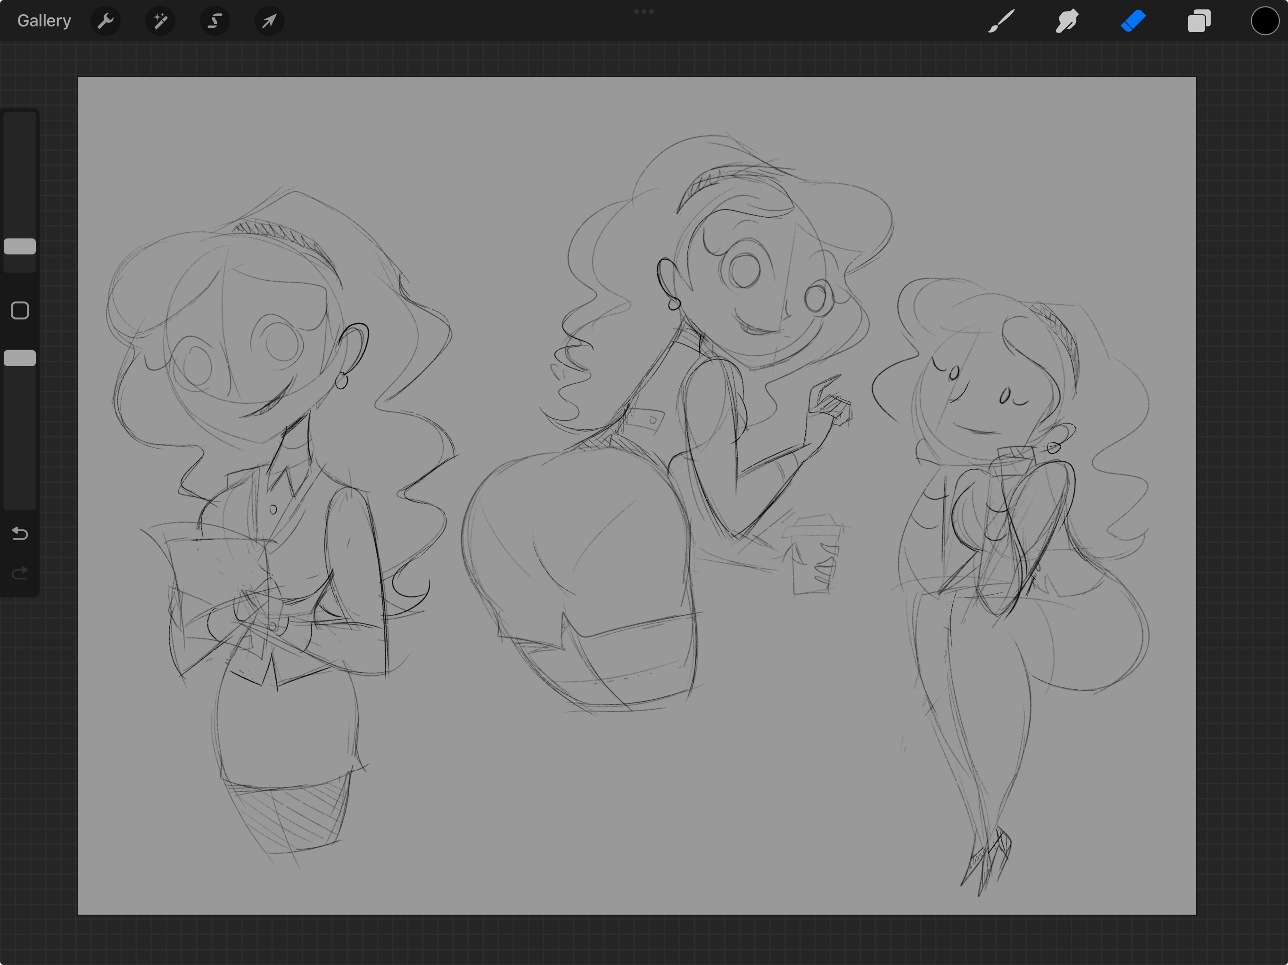
Task: Tap the three-dot handle at top center
Action: [644, 11]
